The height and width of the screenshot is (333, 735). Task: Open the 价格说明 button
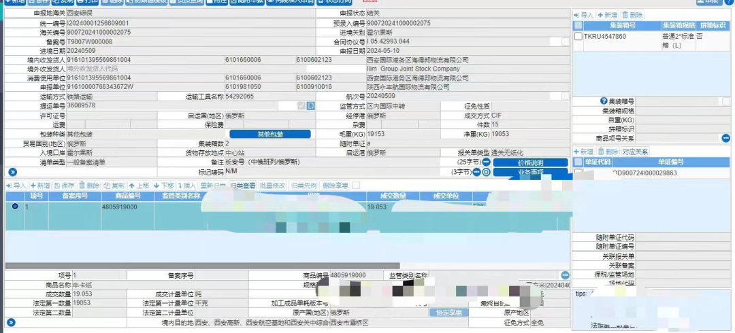click(x=530, y=162)
